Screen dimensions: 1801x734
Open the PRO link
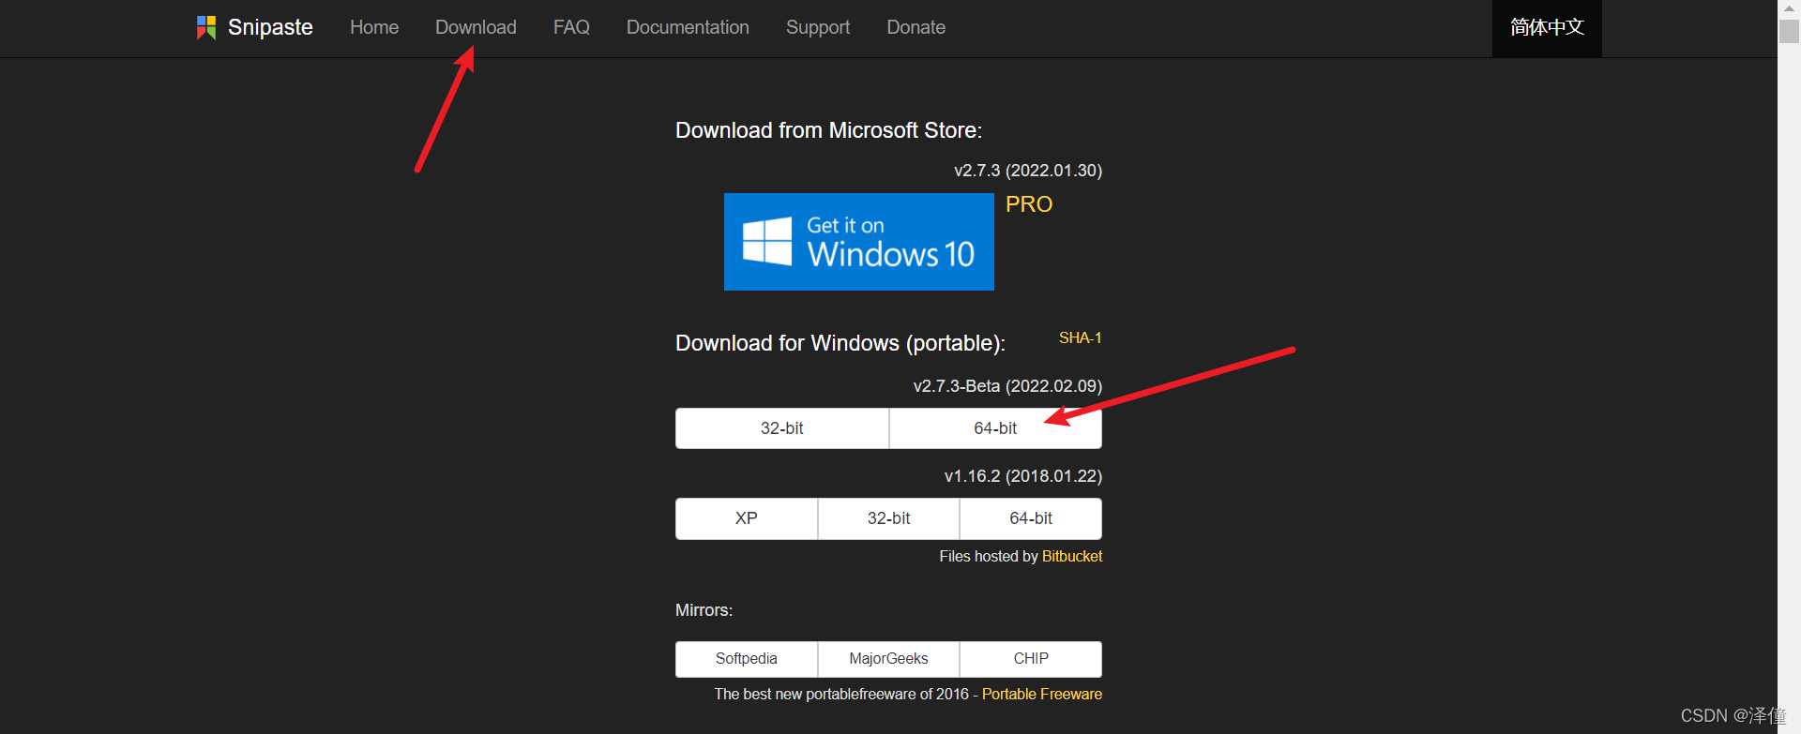pos(1029,204)
